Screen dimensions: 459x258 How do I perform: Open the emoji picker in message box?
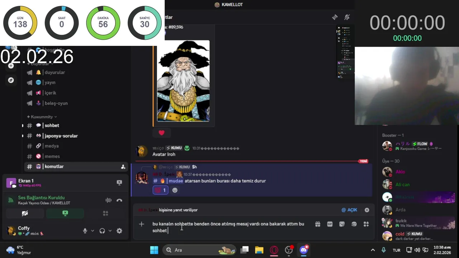(354, 224)
